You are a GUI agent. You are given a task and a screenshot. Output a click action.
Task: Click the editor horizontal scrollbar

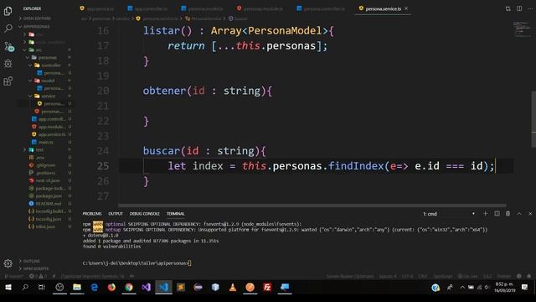tap(312, 206)
